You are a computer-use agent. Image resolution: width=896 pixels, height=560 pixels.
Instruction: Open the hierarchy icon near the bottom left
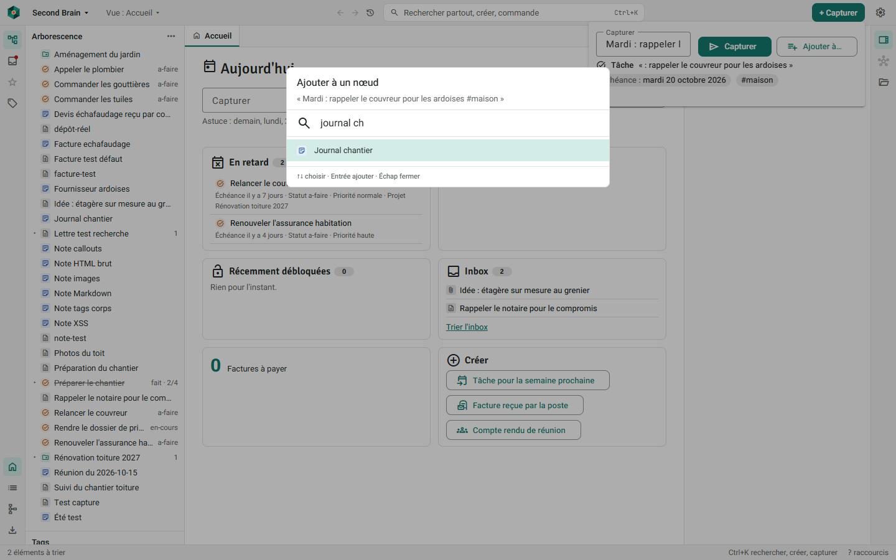(12, 509)
